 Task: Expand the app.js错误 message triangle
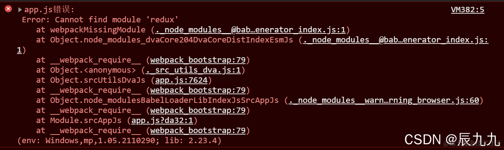(x=20, y=10)
